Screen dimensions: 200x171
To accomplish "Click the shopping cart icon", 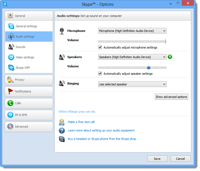I will (62, 139).
